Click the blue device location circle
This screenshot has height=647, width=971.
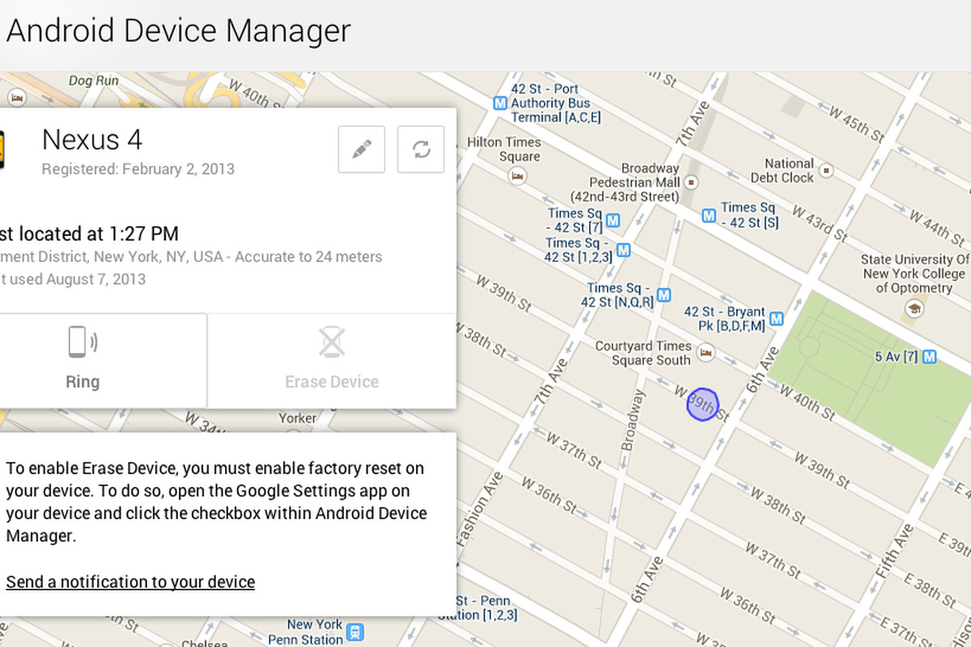tap(702, 404)
